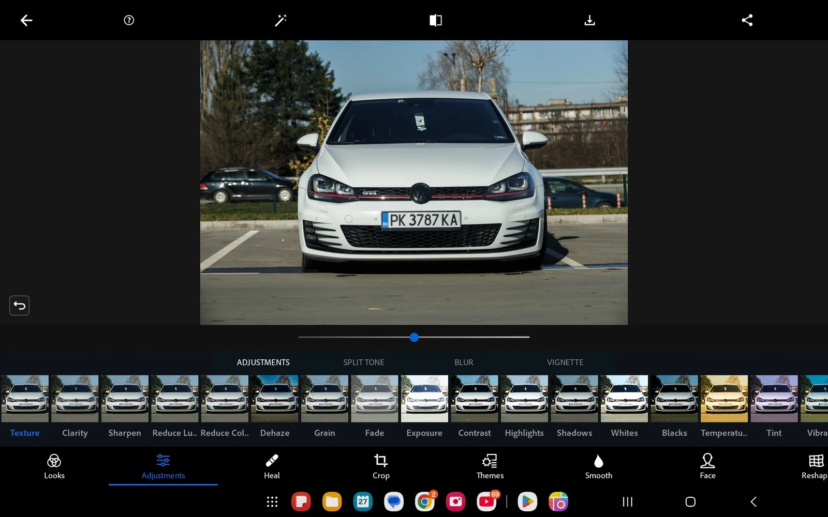Click the blue adjustment slider handle

pyautogui.click(x=414, y=337)
